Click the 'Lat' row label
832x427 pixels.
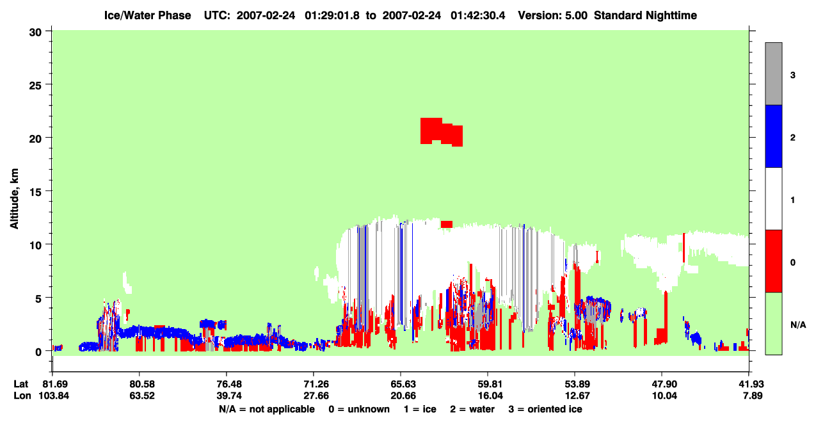21,384
